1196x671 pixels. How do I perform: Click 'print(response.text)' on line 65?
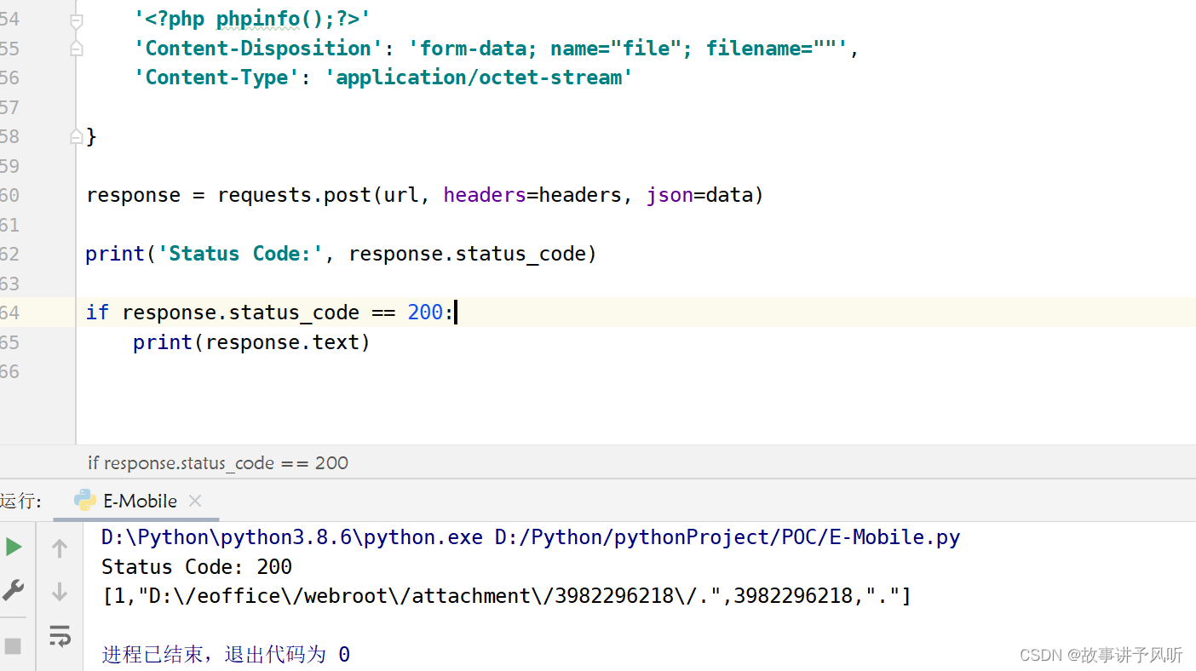[252, 342]
